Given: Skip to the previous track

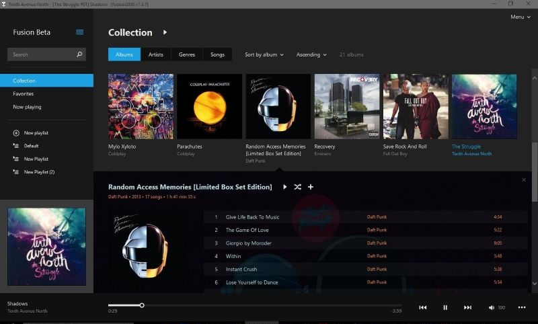Looking at the screenshot, I should [x=423, y=308].
